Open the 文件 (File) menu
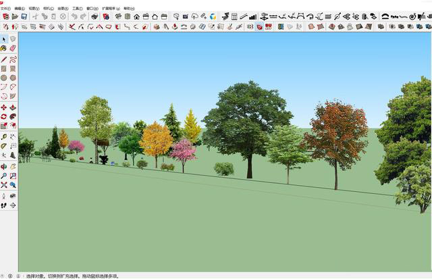 (4, 8)
